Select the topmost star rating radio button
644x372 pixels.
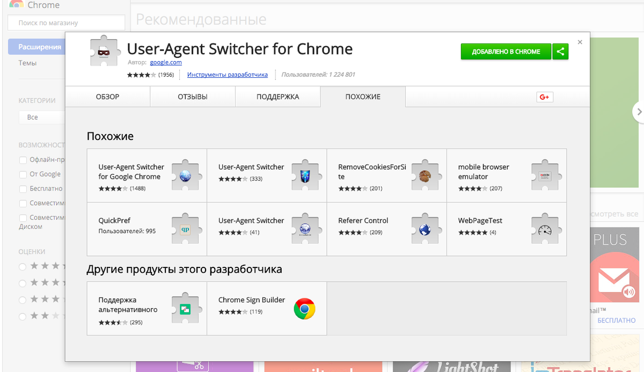point(23,266)
